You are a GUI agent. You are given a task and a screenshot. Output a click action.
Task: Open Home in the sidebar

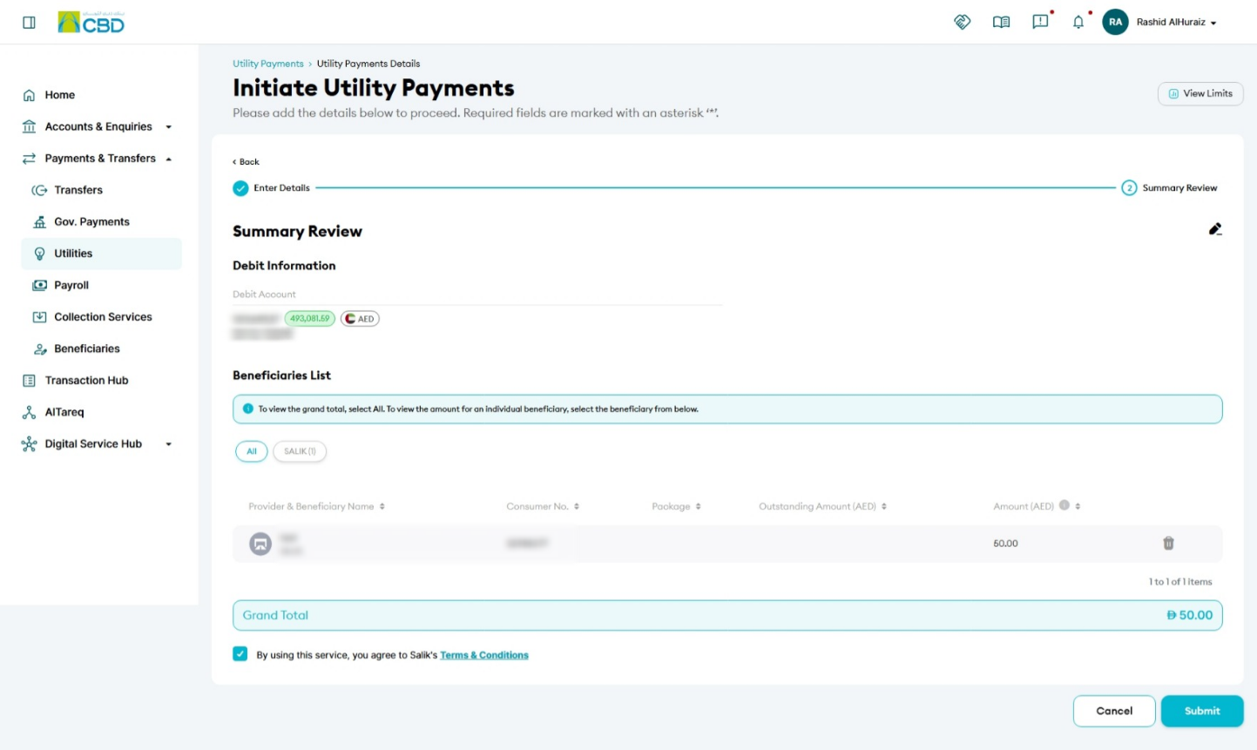pyautogui.click(x=60, y=95)
